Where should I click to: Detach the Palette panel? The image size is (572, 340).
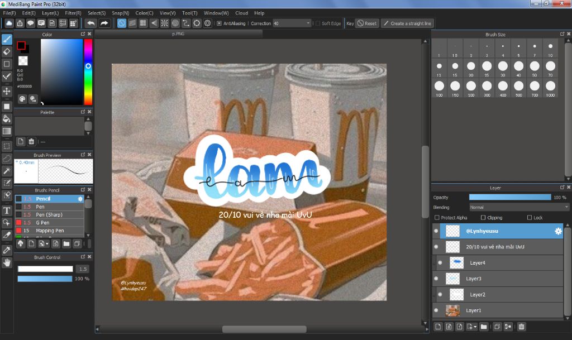coord(83,112)
